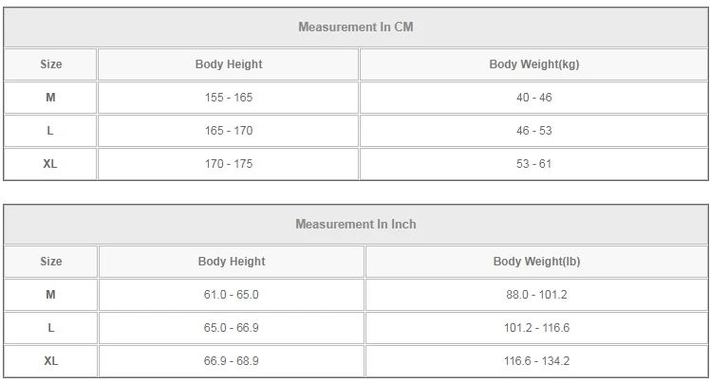The image size is (710, 382).
Task: Select the "Body Weight(kg)" column header
Action: pyautogui.click(x=533, y=64)
